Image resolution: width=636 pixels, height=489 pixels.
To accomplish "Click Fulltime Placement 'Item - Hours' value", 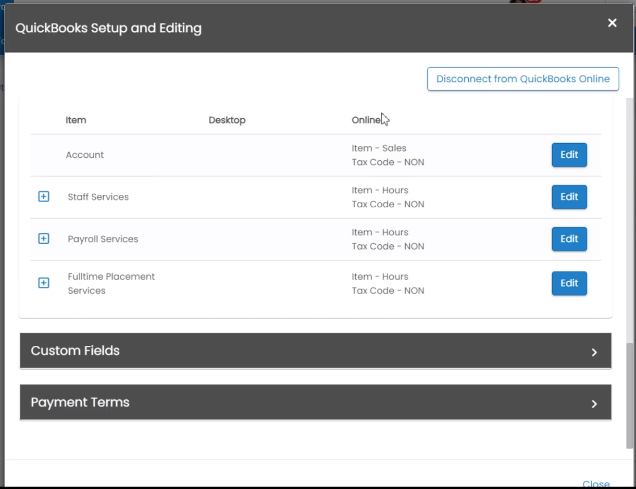I will [x=380, y=277].
